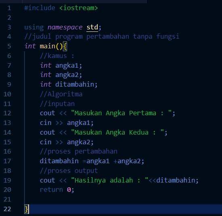Viewport: 222px width, 216px height.
Task: Click the 'angka1' declaration on line 7
Action: click(67, 66)
